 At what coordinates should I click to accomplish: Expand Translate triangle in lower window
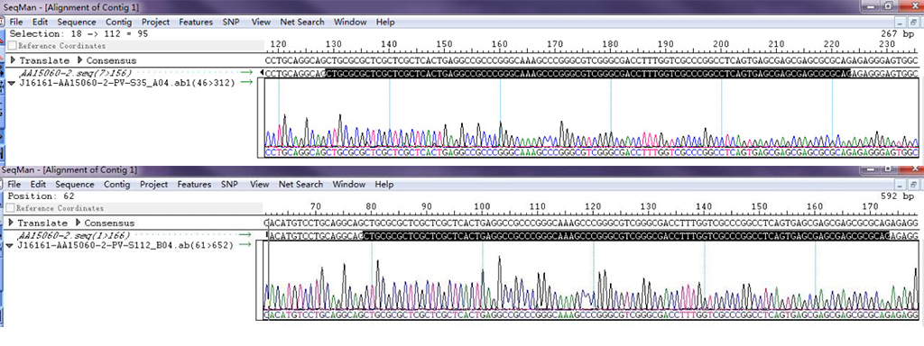(x=11, y=223)
